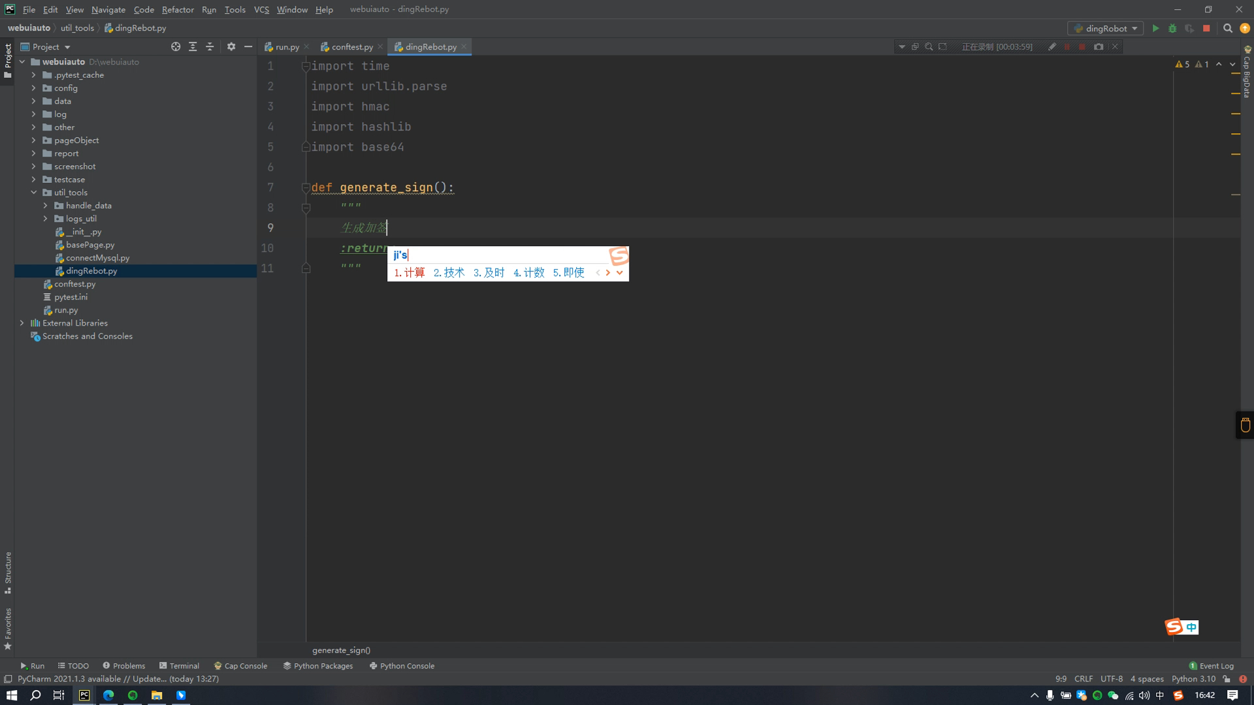Open the File menu
The height and width of the screenshot is (705, 1254).
(x=29, y=9)
